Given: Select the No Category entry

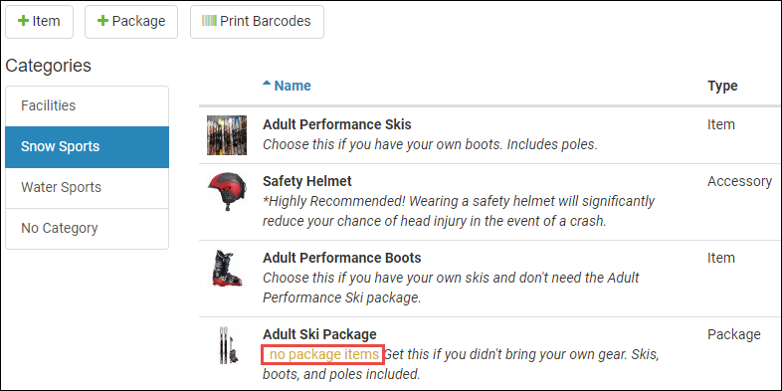Looking at the screenshot, I should click(87, 229).
